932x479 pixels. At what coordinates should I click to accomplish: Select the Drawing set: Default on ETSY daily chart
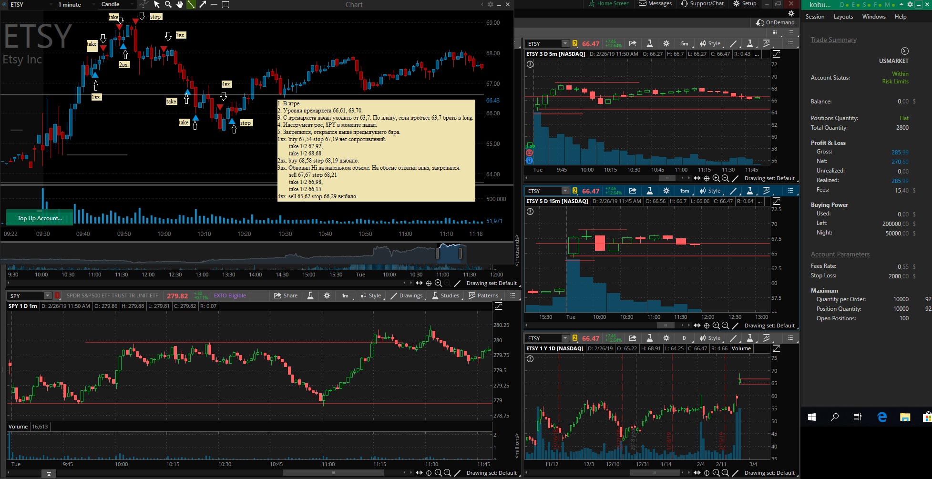coord(769,473)
